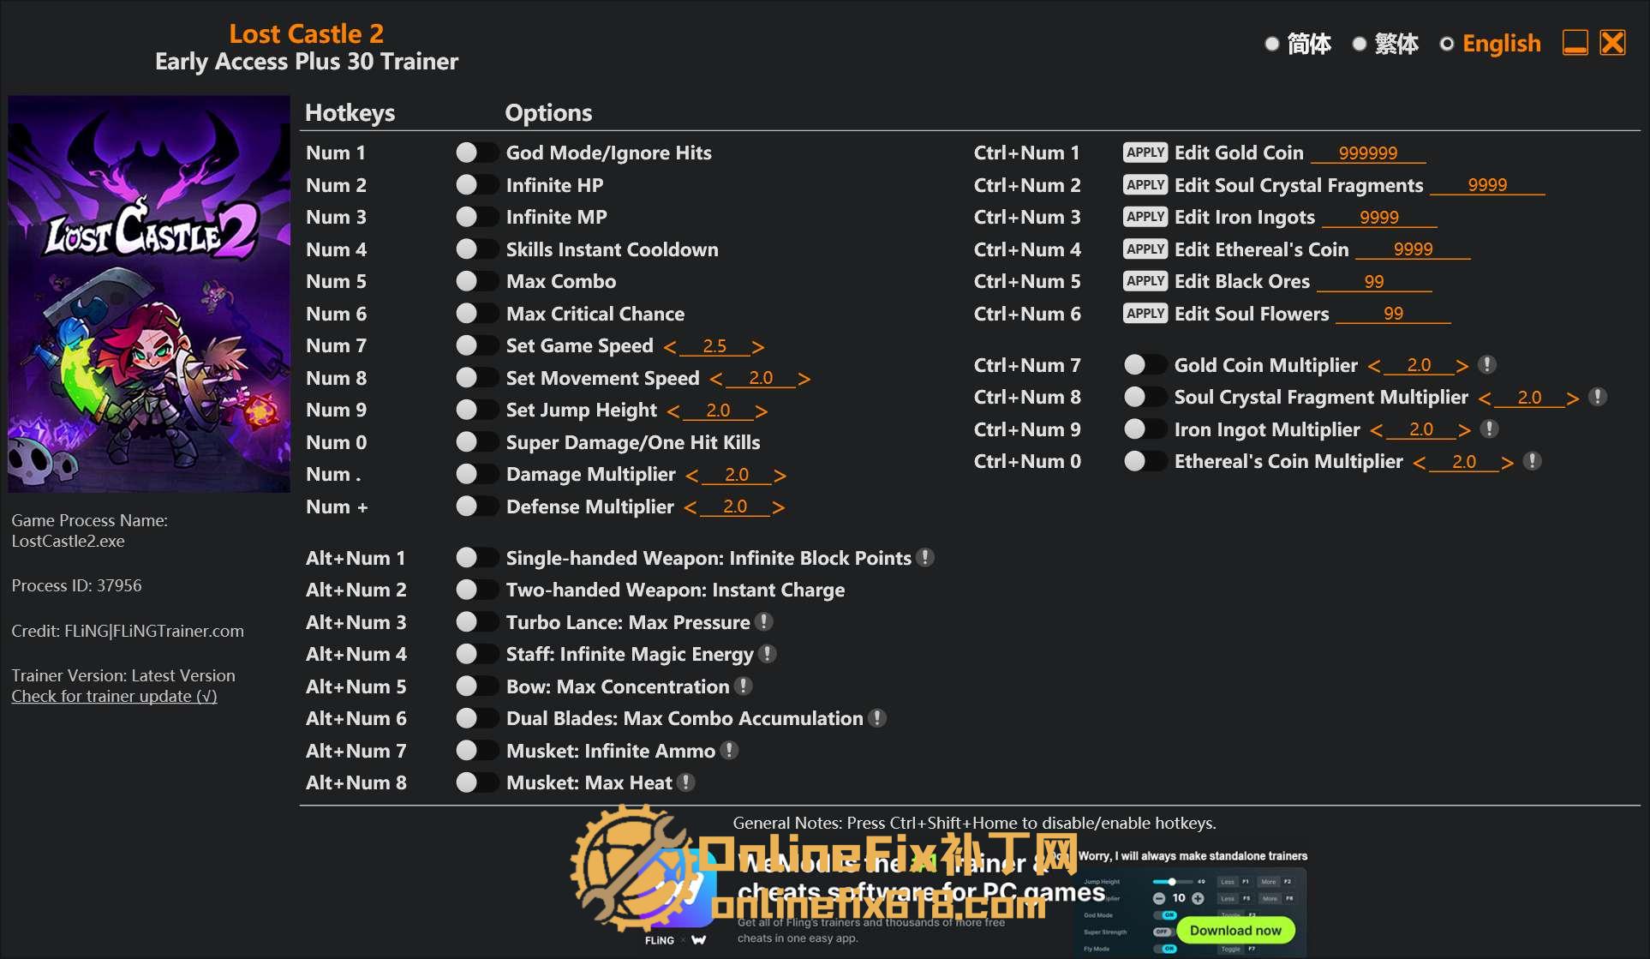Increase Set Movement Speed using right arrow
Viewport: 1650px width, 959px height.
(804, 378)
